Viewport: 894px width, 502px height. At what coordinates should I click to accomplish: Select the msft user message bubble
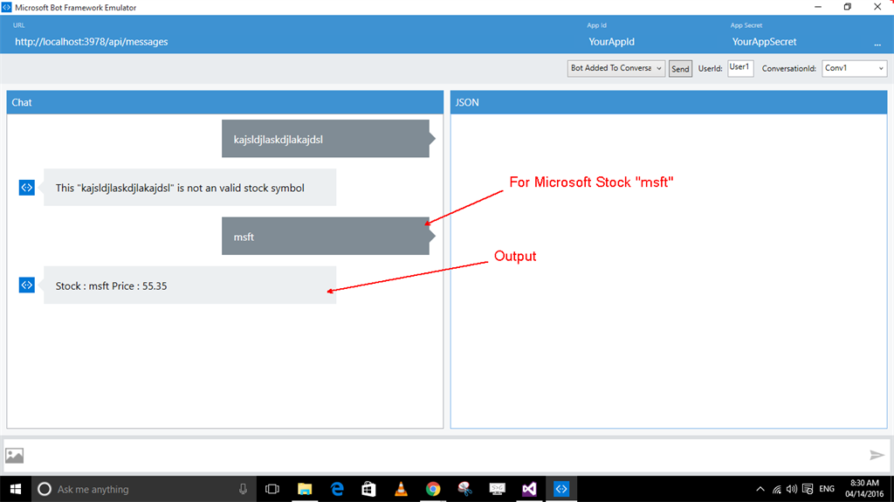pos(327,237)
